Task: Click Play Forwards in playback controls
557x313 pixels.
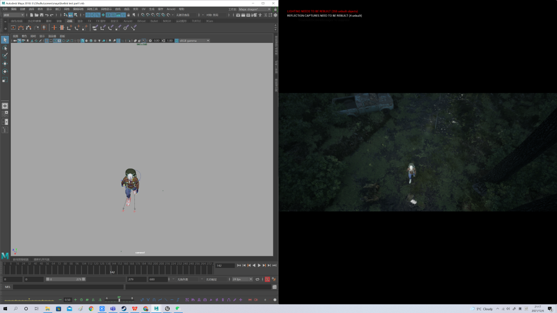Action: tap(259, 265)
